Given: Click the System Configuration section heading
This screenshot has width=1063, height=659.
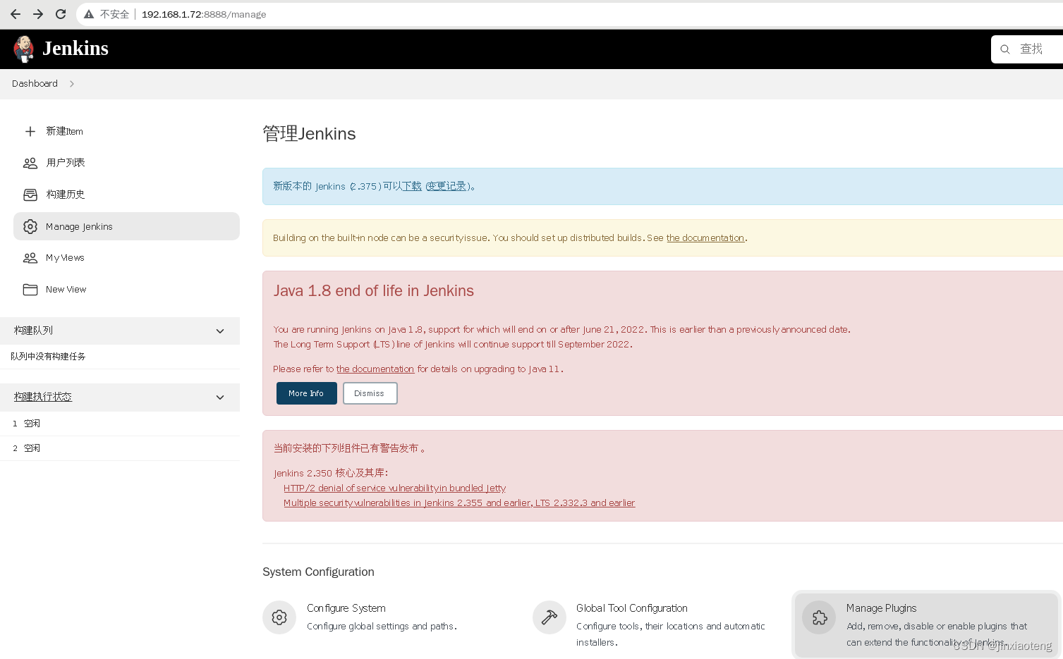Looking at the screenshot, I should (x=318, y=572).
